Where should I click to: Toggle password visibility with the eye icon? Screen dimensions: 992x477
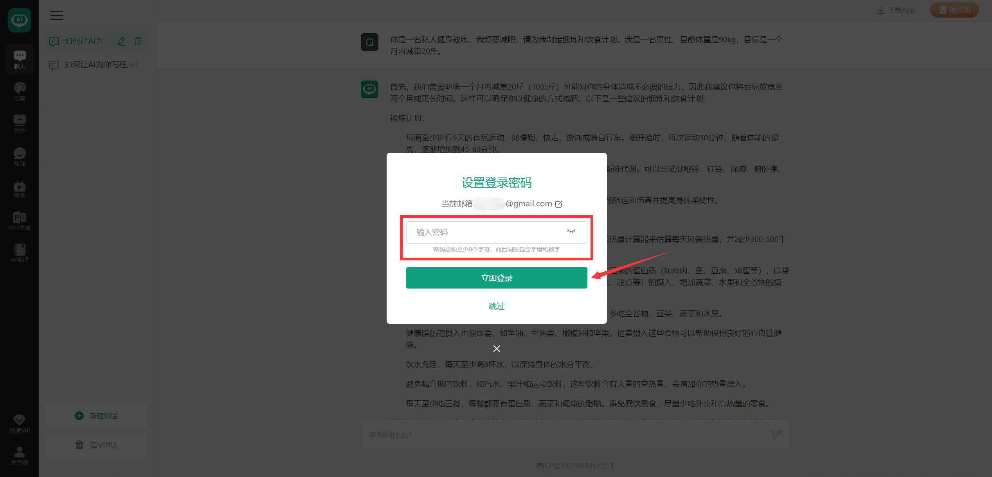[x=571, y=232]
